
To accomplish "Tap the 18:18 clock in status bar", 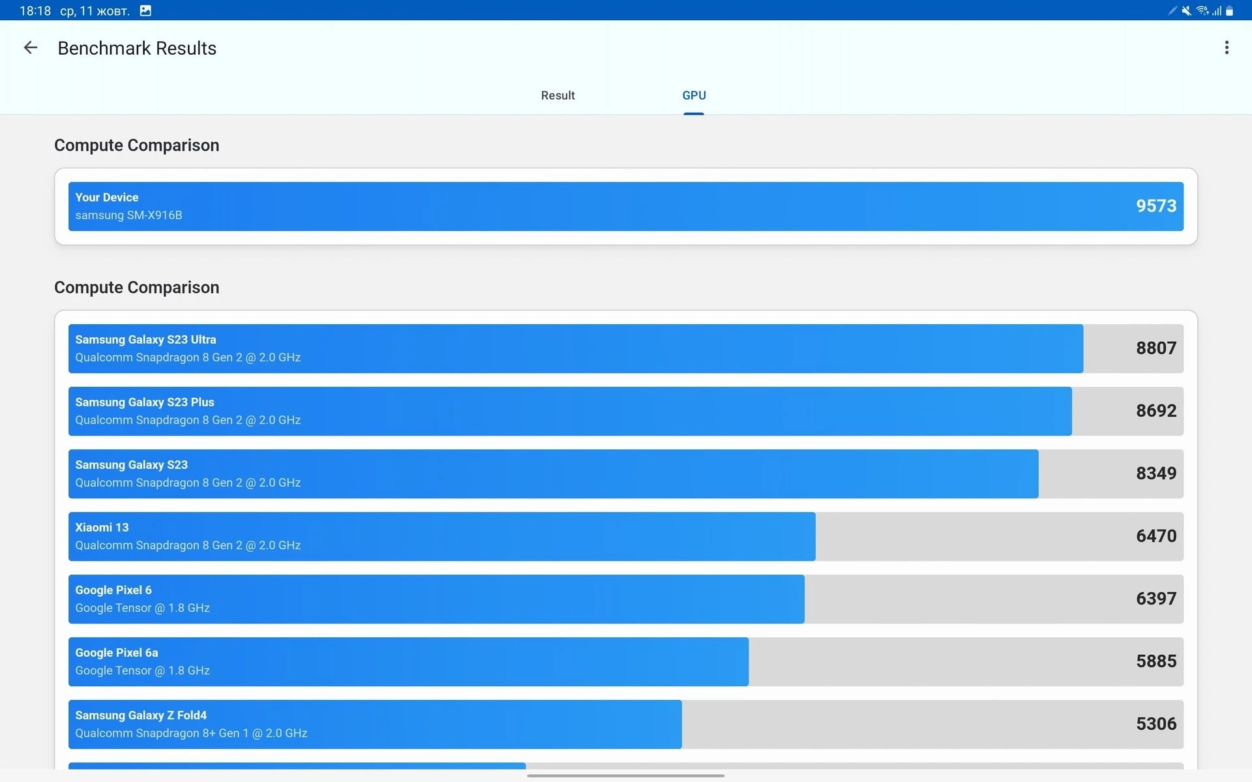I will tap(35, 11).
